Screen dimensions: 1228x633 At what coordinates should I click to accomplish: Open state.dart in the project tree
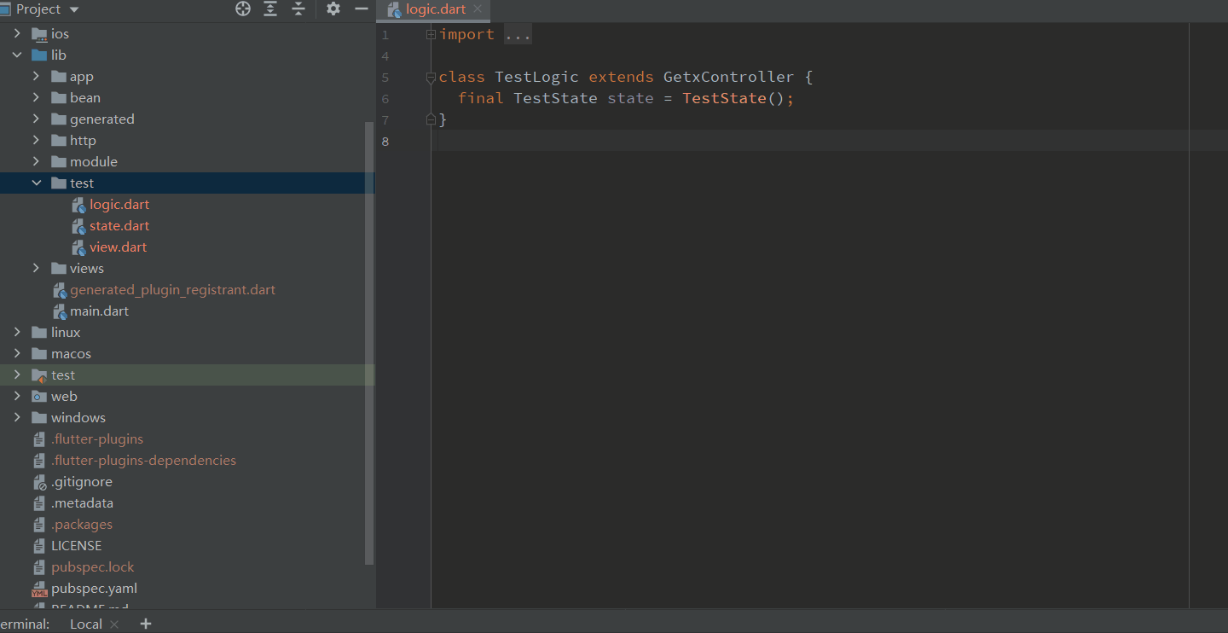click(x=119, y=225)
